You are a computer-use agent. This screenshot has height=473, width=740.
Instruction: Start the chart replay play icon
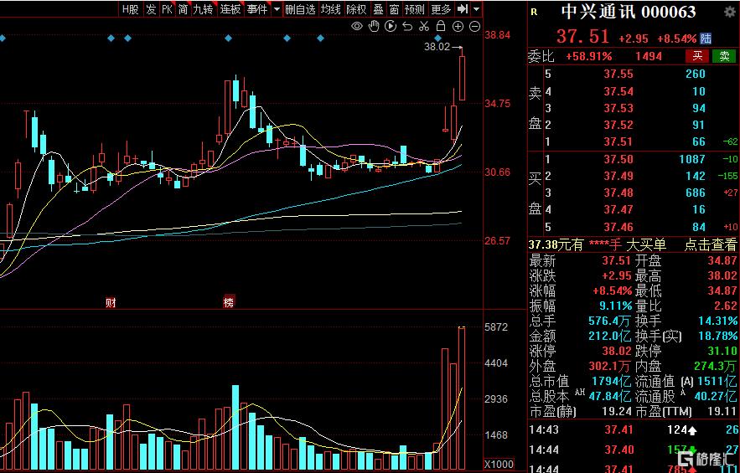(x=391, y=27)
